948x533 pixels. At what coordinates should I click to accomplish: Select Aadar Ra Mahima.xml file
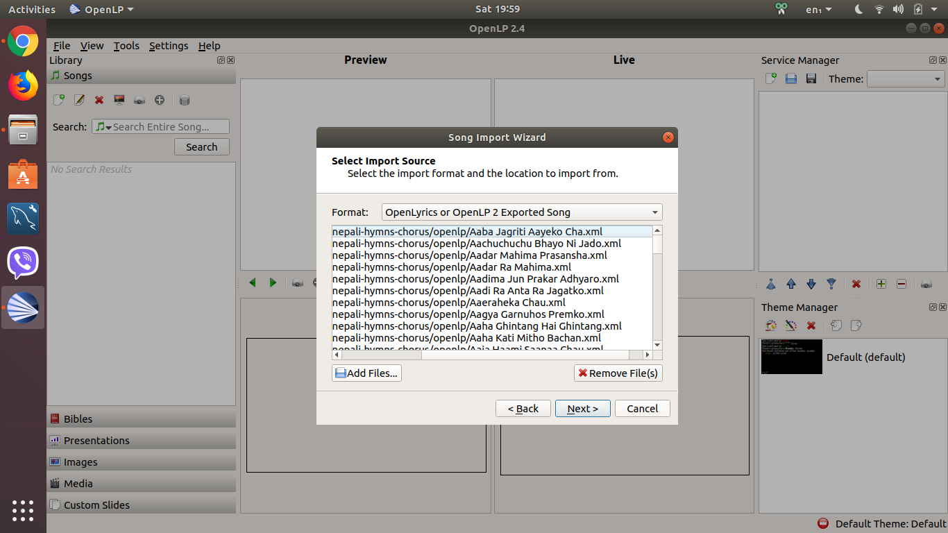point(492,267)
